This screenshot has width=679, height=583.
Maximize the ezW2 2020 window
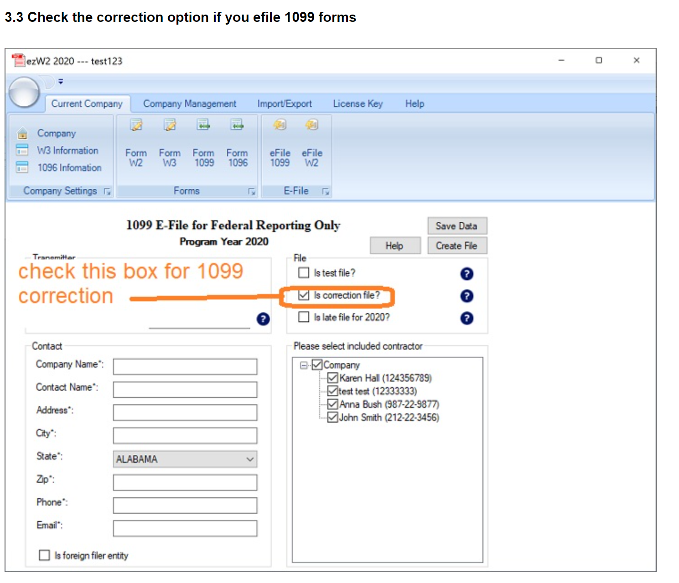tap(599, 60)
